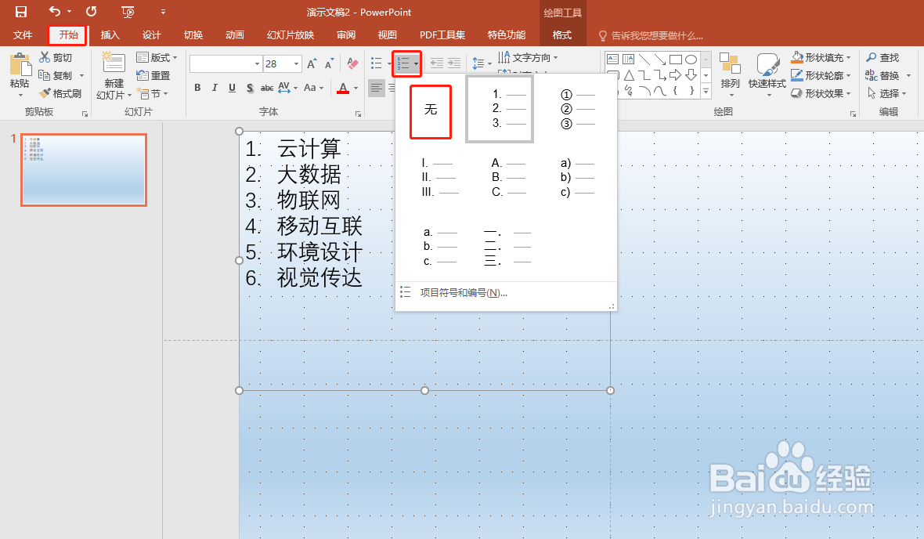Start slideshow from the quick access toolbar
Screen dimensions: 924x539
pyautogui.click(x=128, y=12)
